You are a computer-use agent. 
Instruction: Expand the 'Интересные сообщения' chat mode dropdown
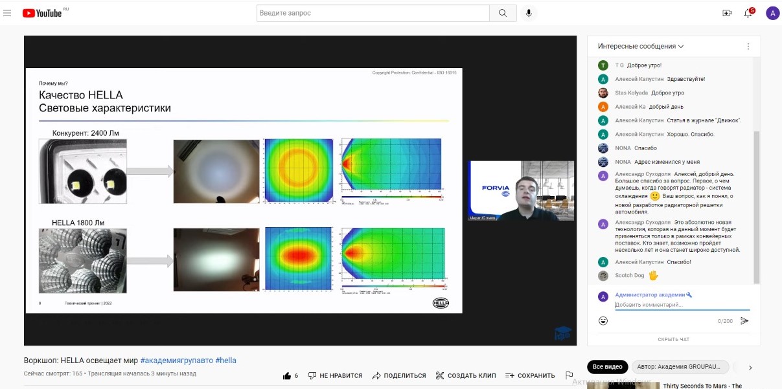pyautogui.click(x=641, y=47)
